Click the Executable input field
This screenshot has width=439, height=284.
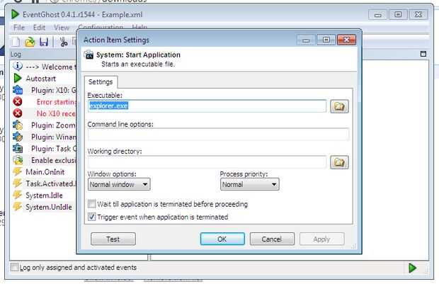pos(207,106)
